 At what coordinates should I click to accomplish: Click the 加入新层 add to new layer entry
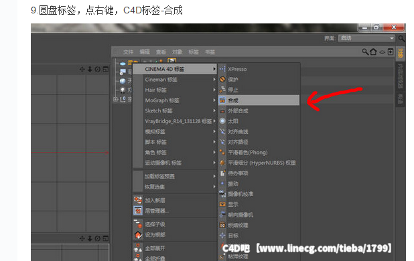pyautogui.click(x=175, y=200)
